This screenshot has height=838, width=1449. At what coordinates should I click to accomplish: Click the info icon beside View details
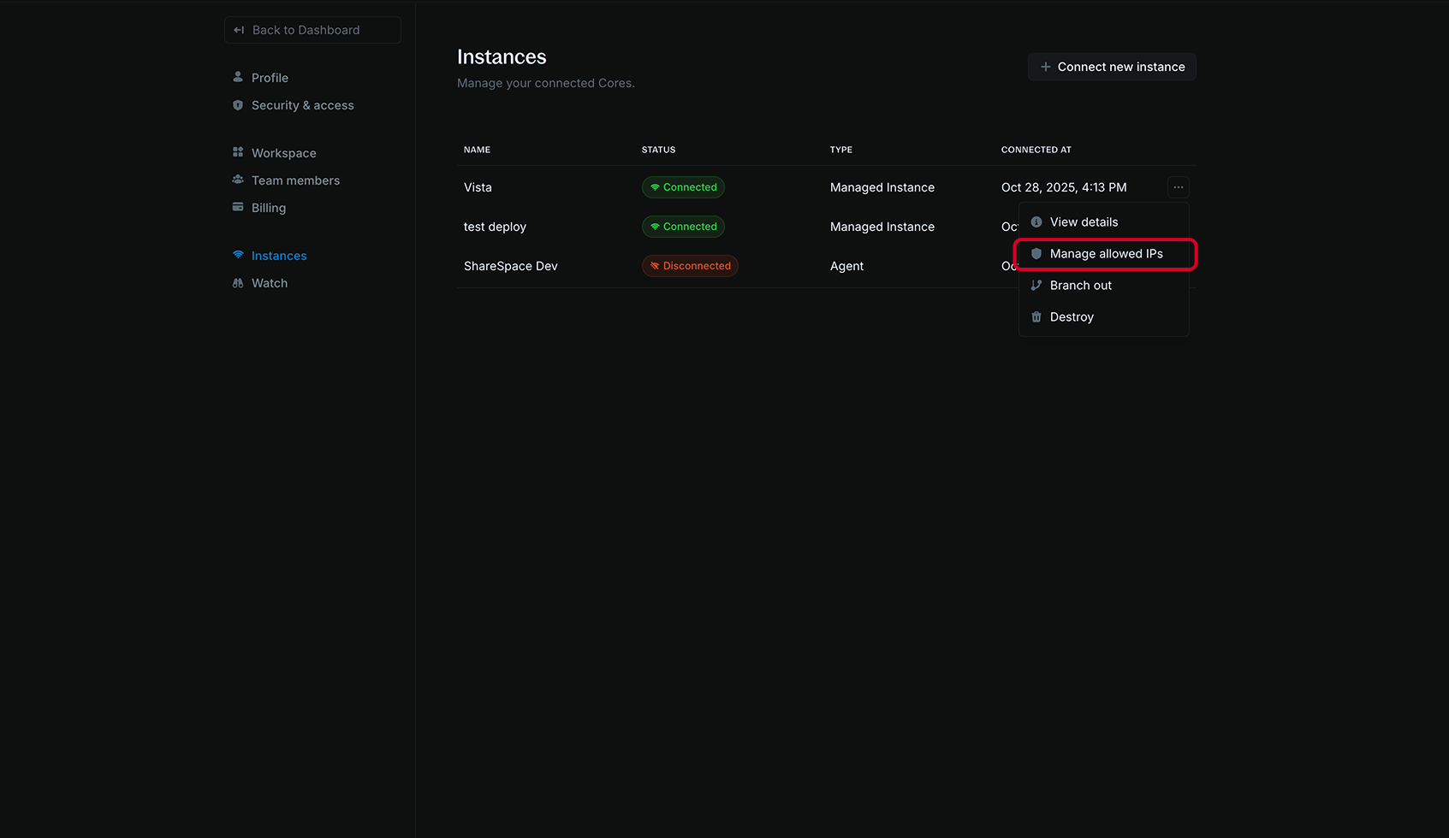pyautogui.click(x=1036, y=221)
